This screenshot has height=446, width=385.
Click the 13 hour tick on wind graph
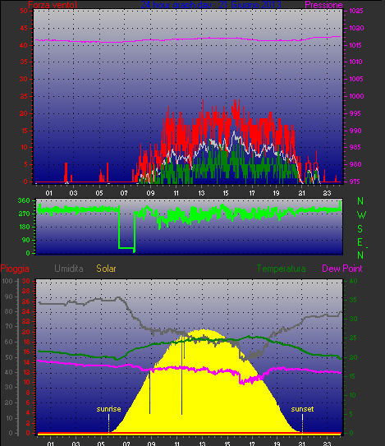click(201, 193)
